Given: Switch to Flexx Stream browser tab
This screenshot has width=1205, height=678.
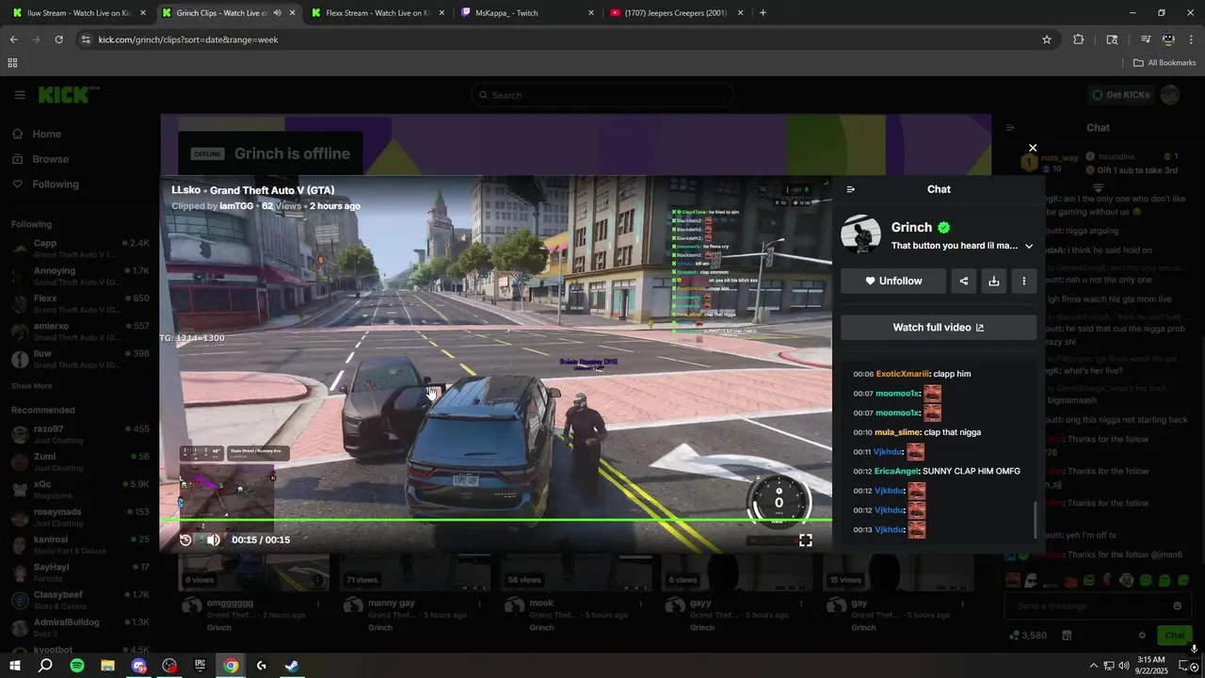Looking at the screenshot, I should (x=377, y=13).
